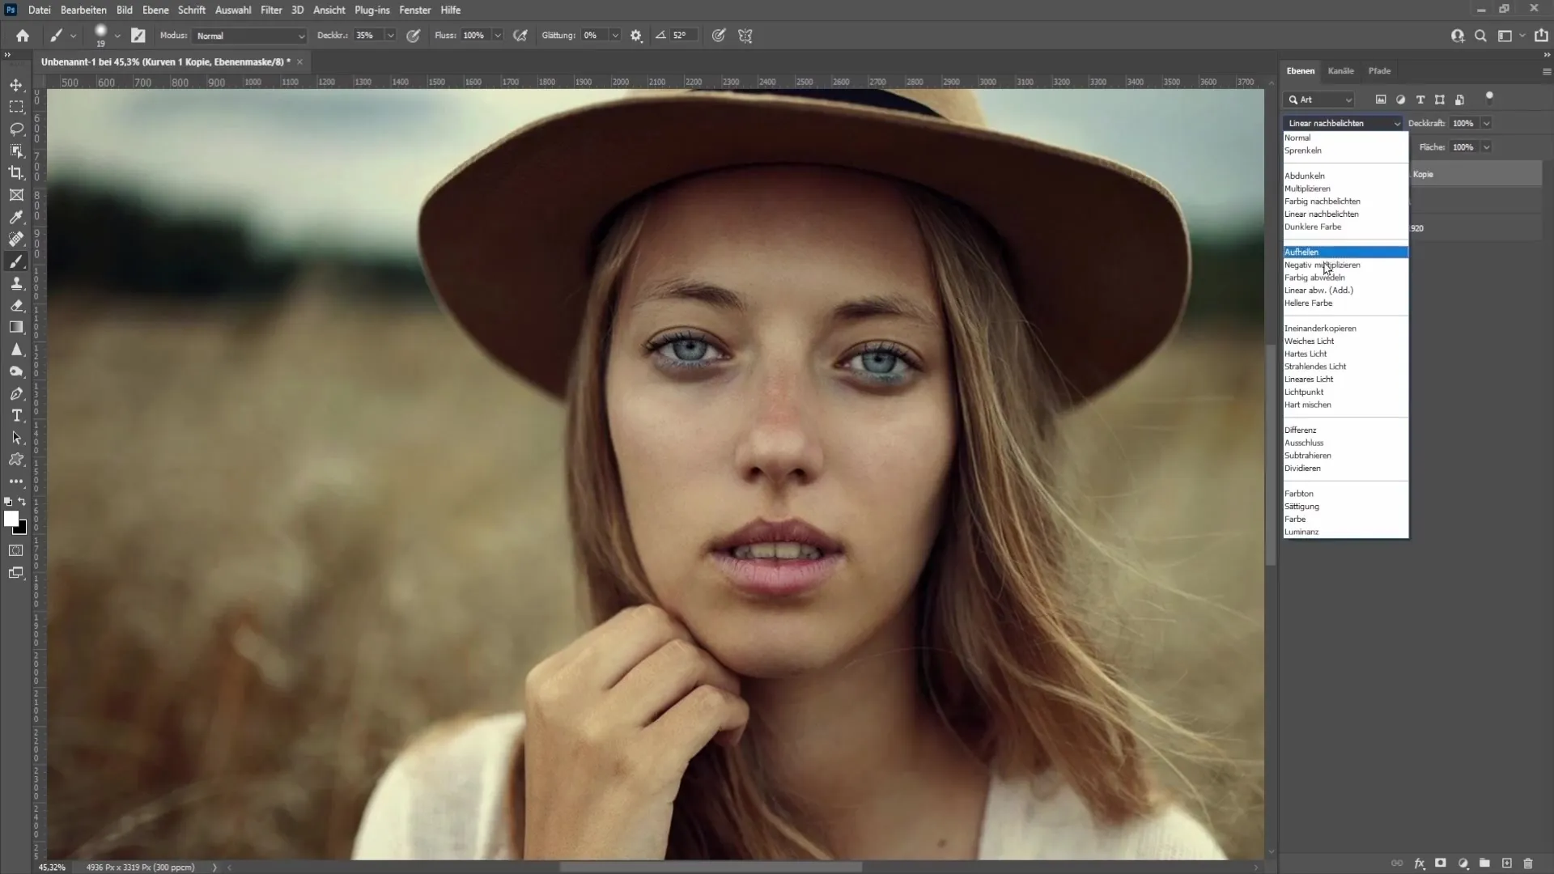This screenshot has height=874, width=1554.
Task: Create new adjustment layer icon
Action: pos(1463,863)
